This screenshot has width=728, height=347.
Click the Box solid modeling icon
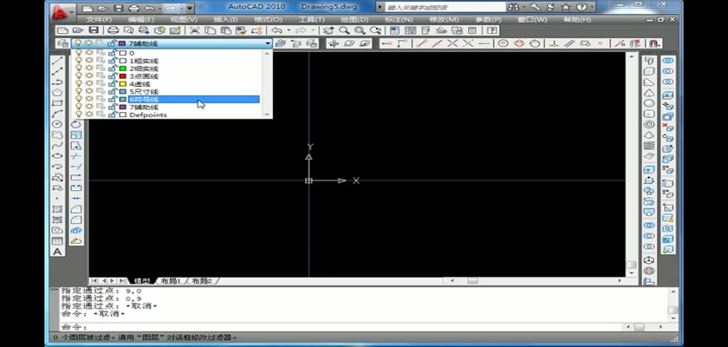click(x=648, y=71)
